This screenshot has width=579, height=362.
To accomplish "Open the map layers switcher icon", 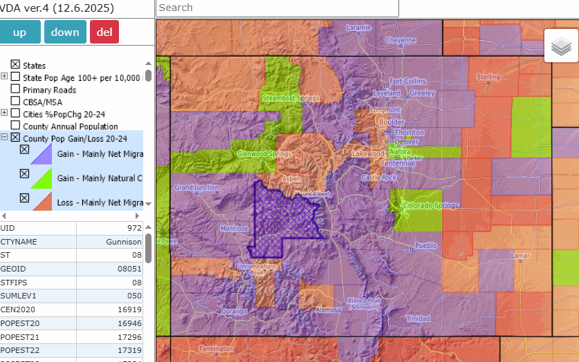I will coord(561,46).
